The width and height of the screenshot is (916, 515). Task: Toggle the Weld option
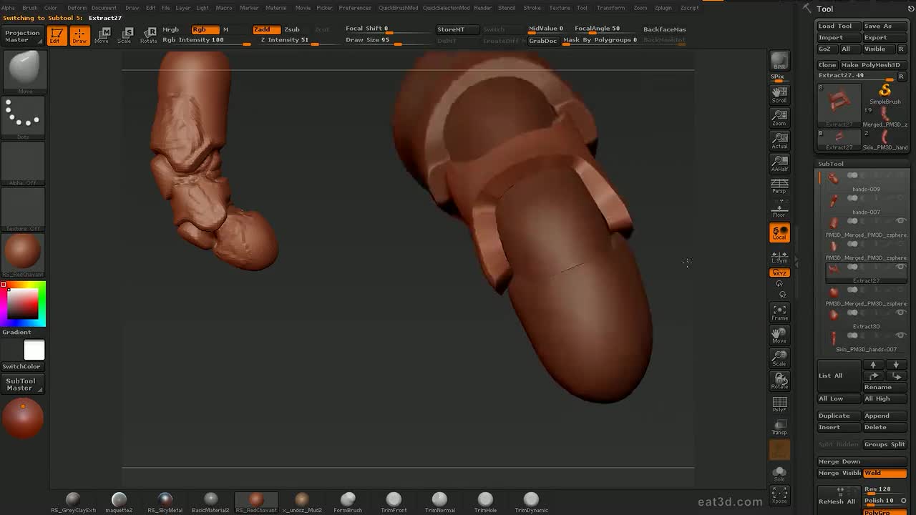tap(885, 473)
